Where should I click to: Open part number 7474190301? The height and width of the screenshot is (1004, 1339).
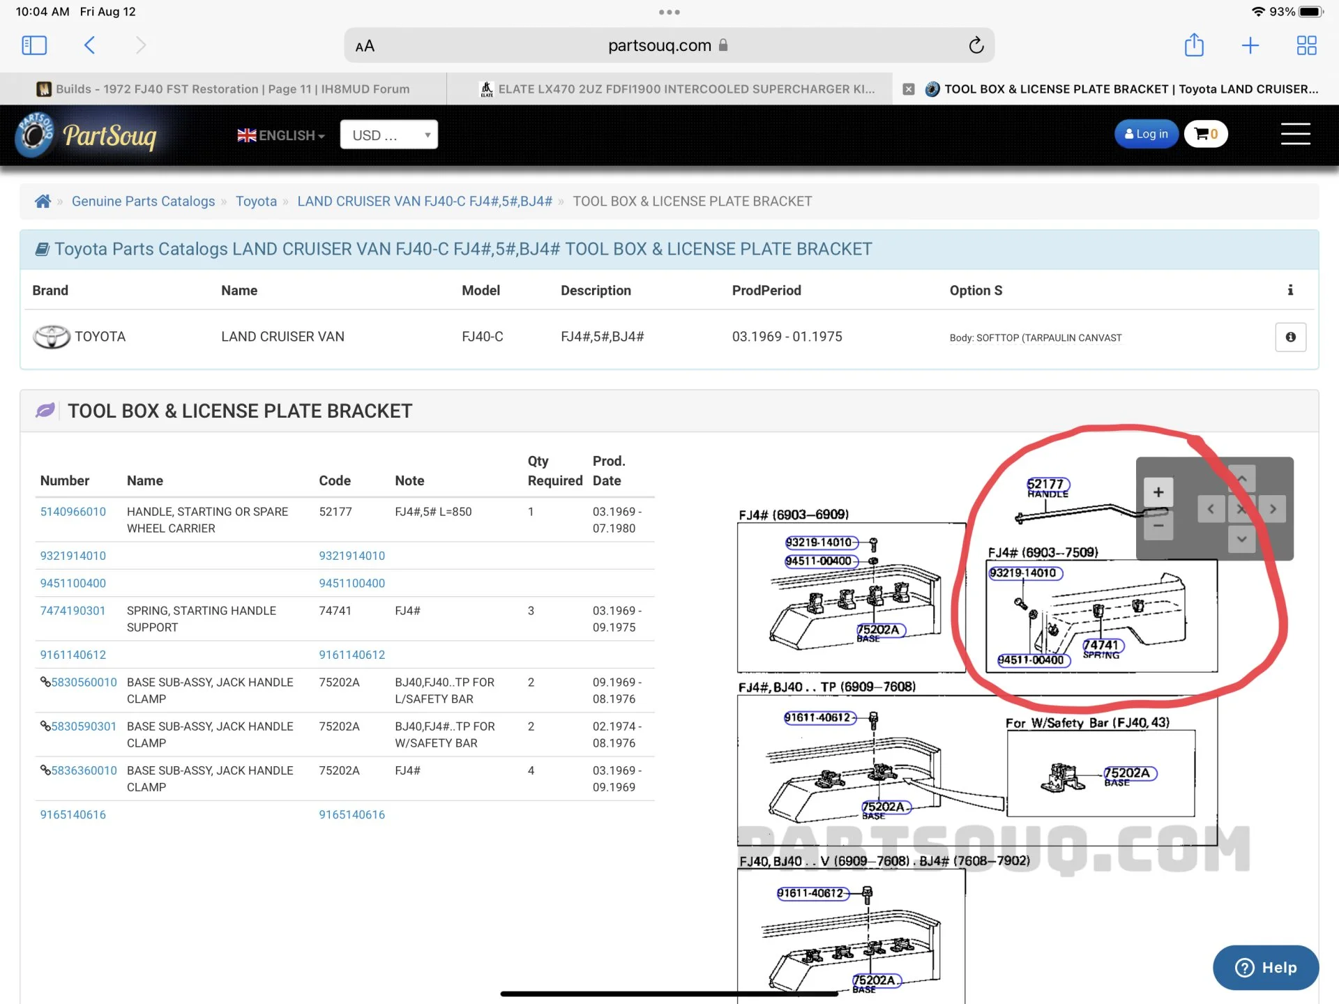coord(73,611)
